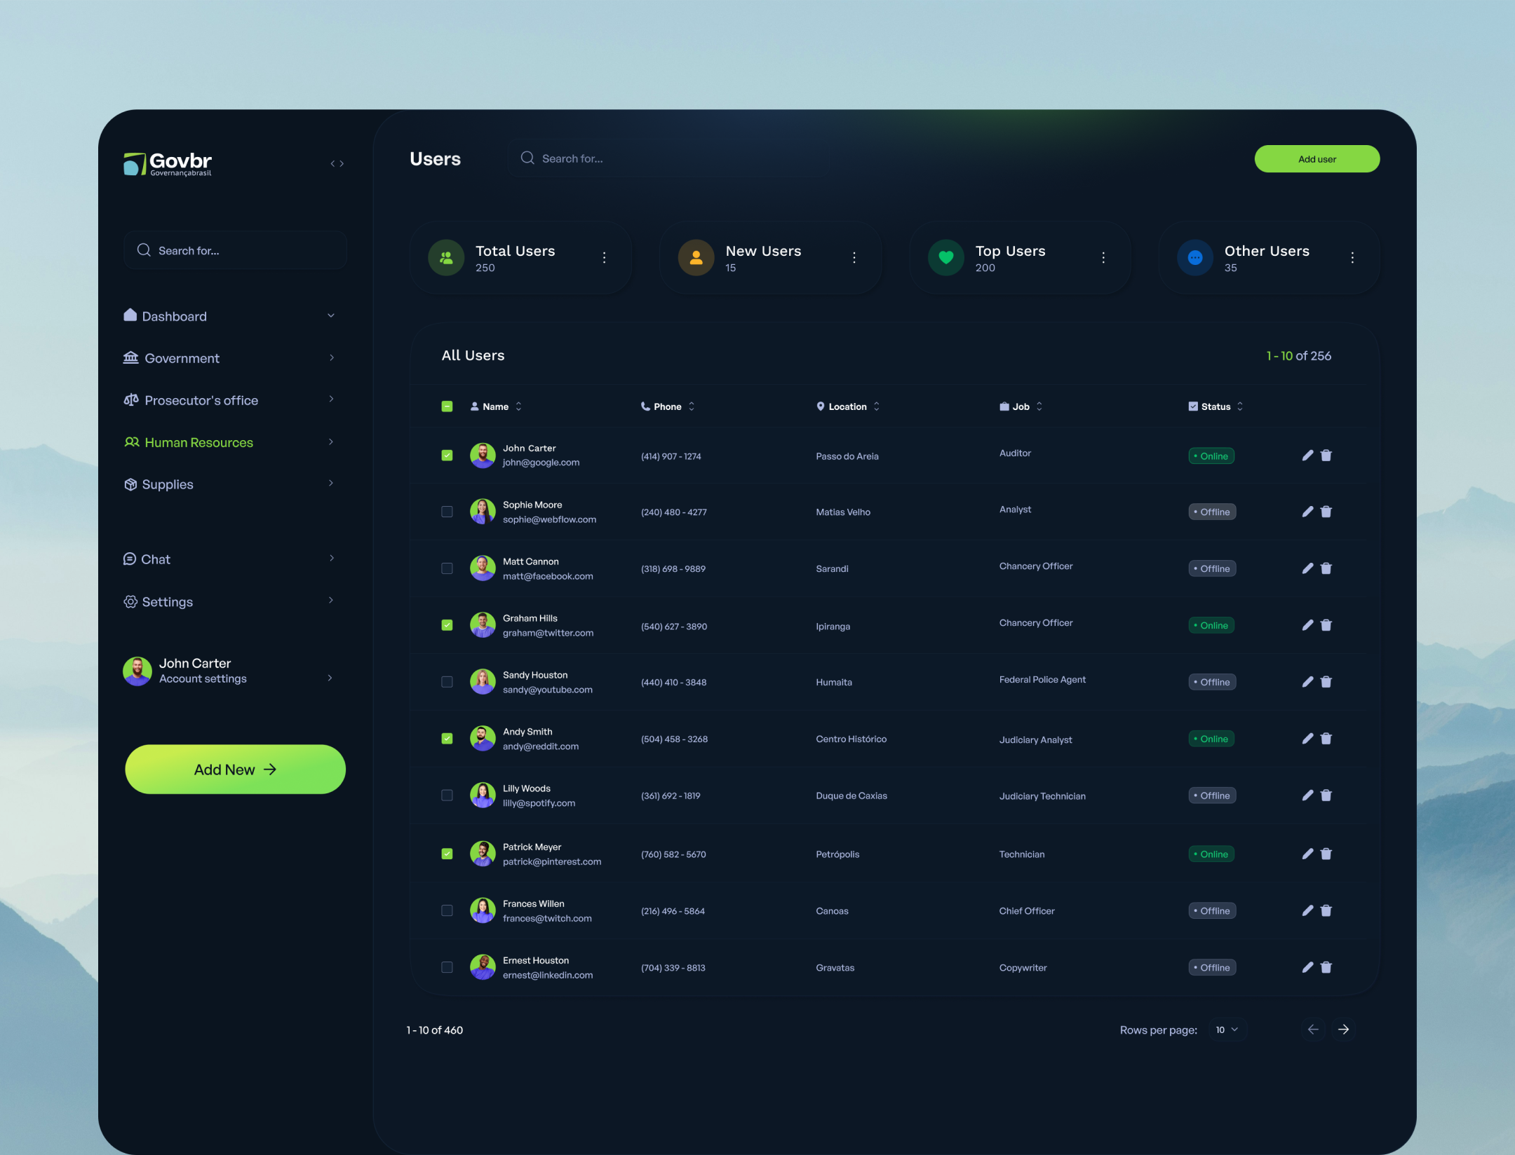Go to previous page arrow
Viewport: 1515px width, 1155px height.
point(1313,1030)
